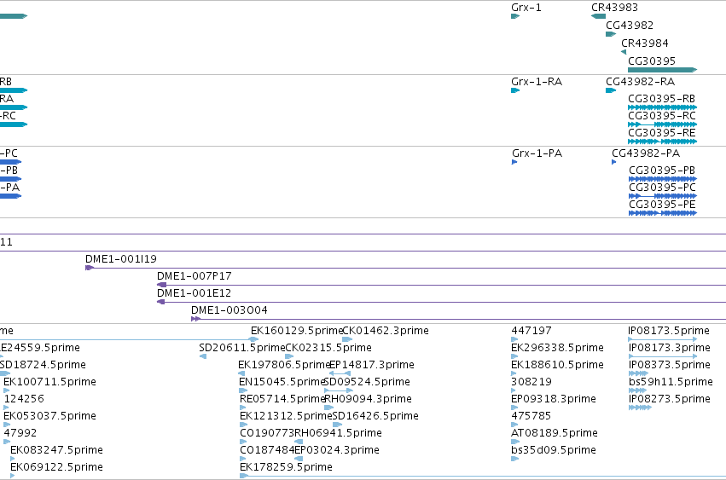Open the EK160129.5prime EST label
This screenshot has height=480, width=726.
pyautogui.click(x=297, y=331)
